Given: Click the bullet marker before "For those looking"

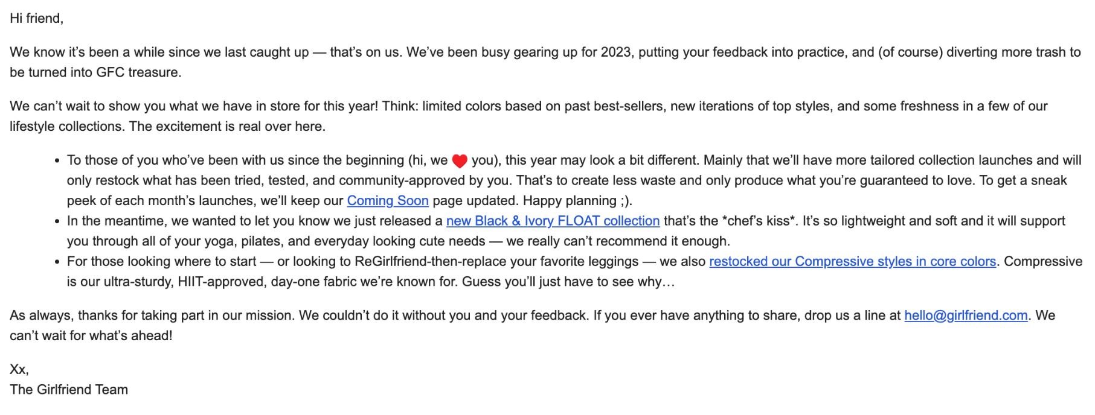Looking at the screenshot, I should (x=57, y=262).
